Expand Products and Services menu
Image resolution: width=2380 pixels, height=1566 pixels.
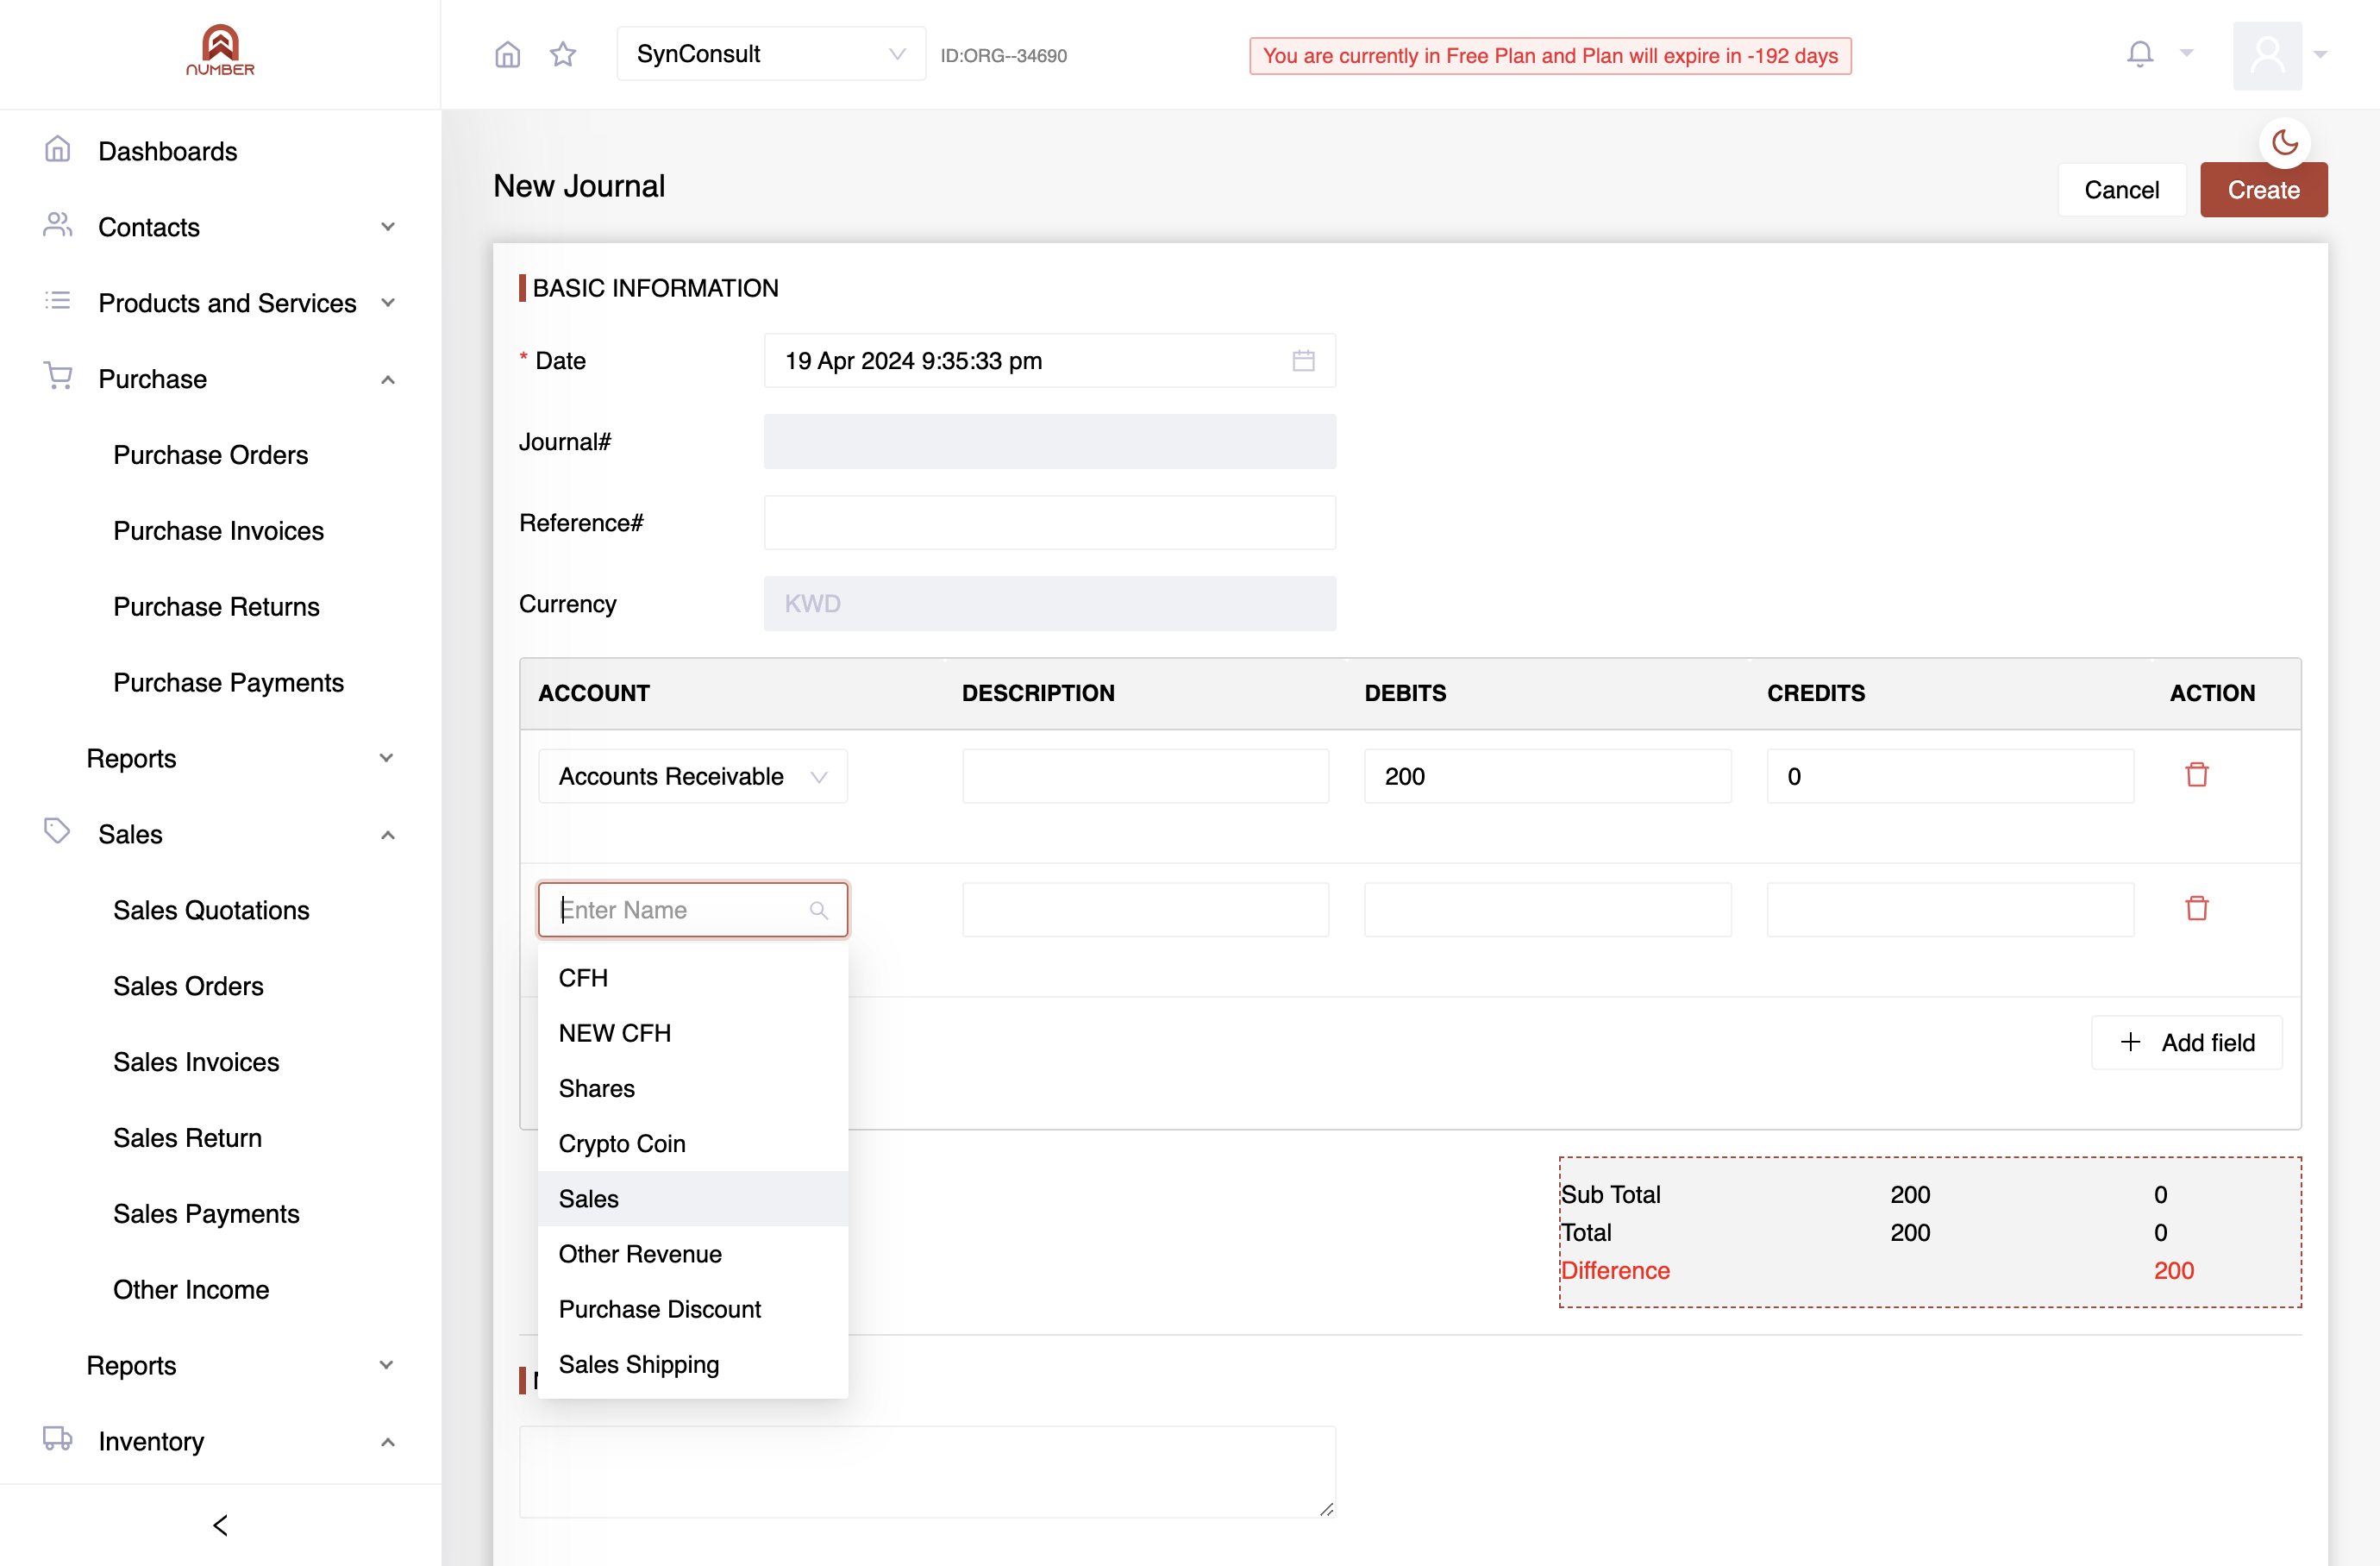pos(220,303)
